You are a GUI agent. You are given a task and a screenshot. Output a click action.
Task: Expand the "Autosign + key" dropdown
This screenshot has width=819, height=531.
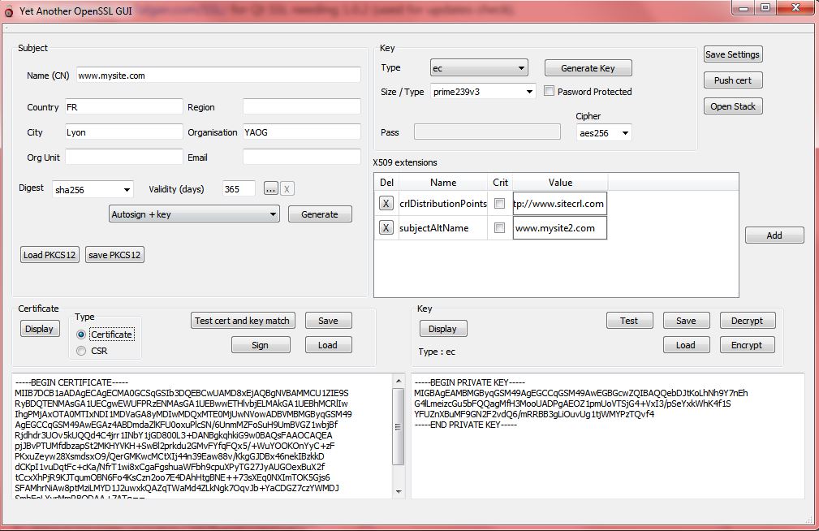click(193, 214)
